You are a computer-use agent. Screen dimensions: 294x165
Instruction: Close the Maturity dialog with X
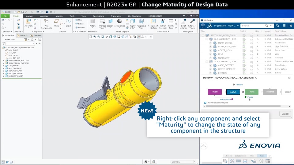(x=289, y=78)
